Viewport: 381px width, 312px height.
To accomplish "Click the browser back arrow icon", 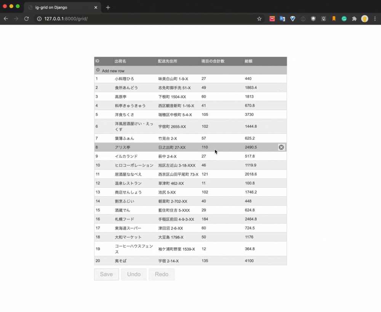I will coord(6,18).
